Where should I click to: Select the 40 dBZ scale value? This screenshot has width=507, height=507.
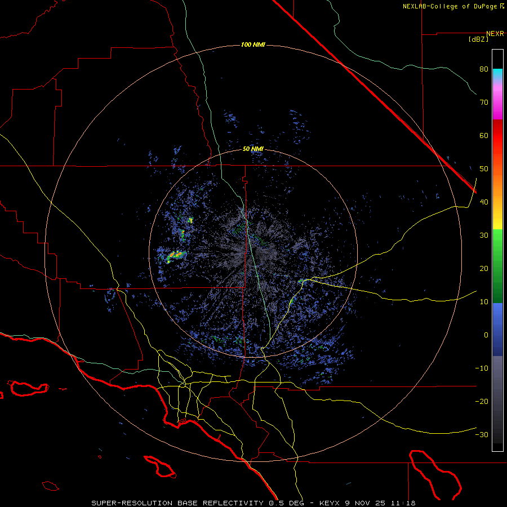(x=484, y=202)
